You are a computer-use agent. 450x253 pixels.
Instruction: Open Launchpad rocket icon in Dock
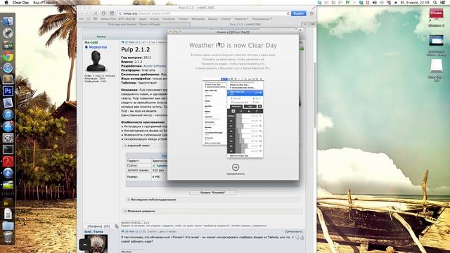[8, 33]
